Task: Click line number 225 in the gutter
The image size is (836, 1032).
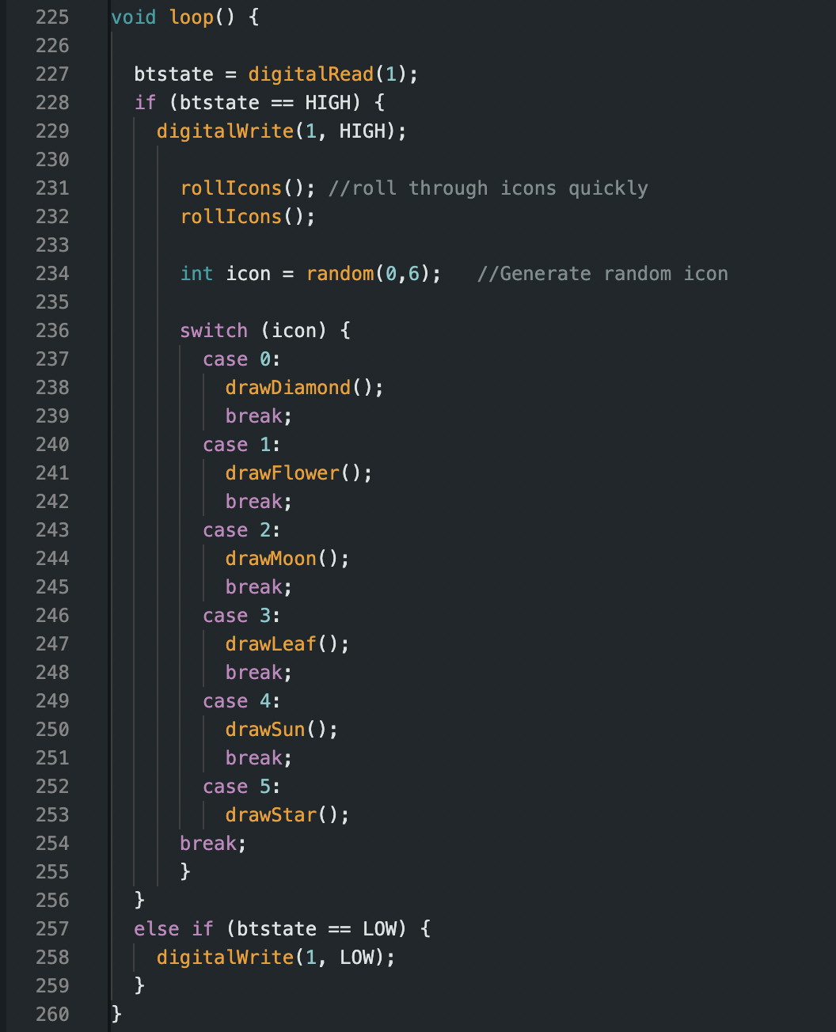Action: tap(52, 17)
